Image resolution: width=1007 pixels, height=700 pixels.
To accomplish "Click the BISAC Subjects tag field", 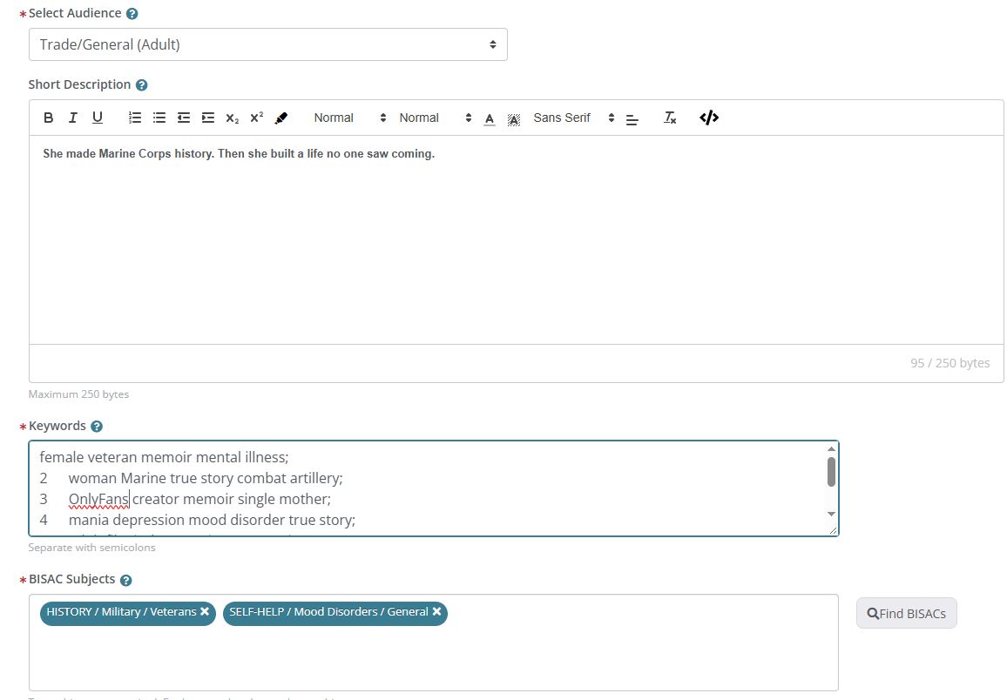I will tap(434, 643).
